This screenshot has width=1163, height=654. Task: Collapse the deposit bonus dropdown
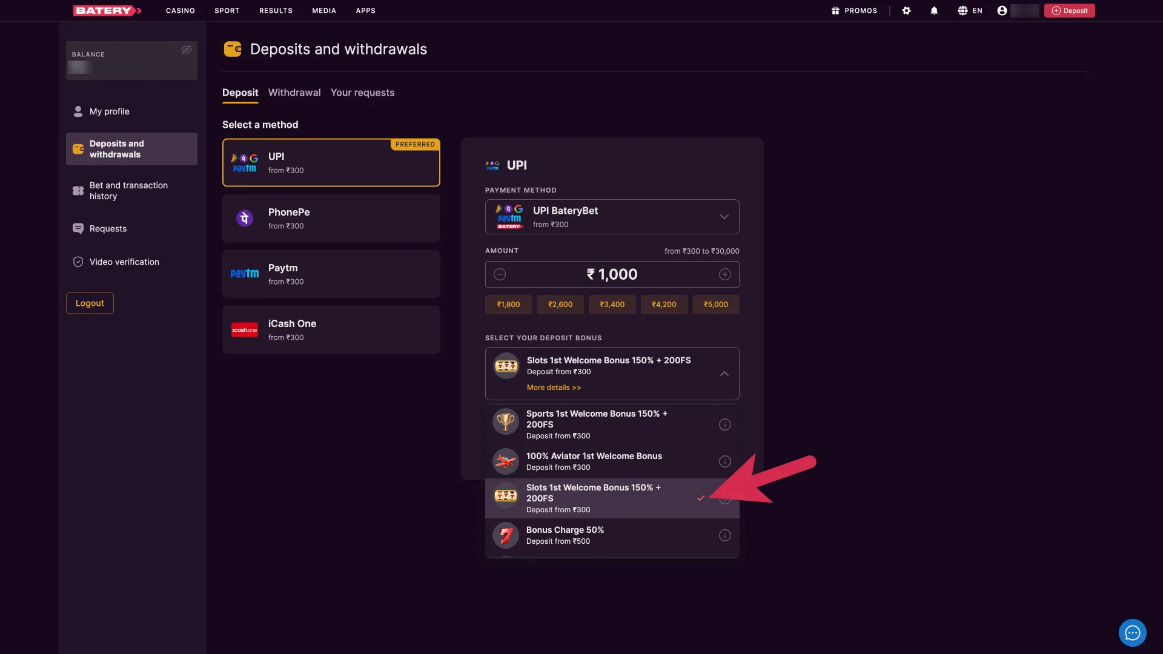724,374
